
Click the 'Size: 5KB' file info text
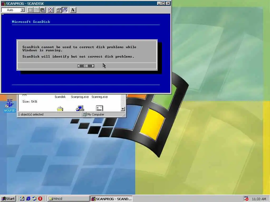click(30, 102)
